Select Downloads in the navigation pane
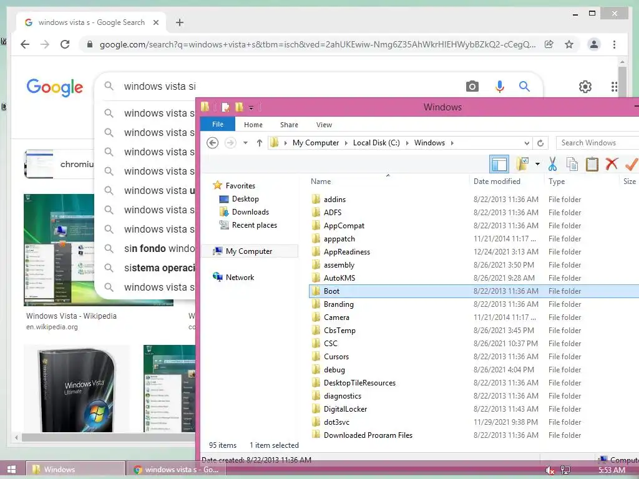639x479 pixels. (x=250, y=212)
